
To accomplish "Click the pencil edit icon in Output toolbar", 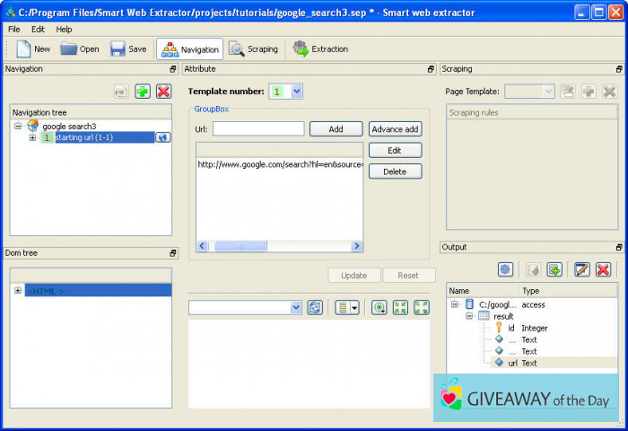I will pyautogui.click(x=582, y=269).
